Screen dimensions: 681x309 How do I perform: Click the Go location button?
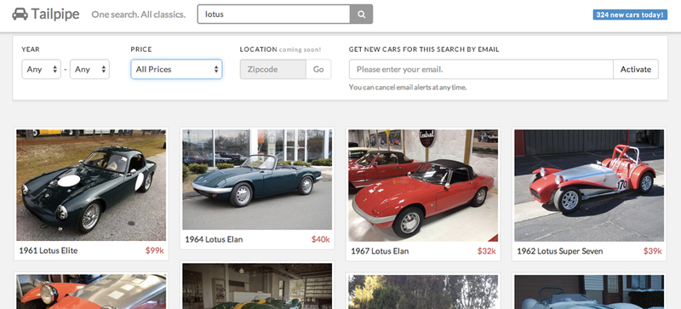pyautogui.click(x=318, y=69)
